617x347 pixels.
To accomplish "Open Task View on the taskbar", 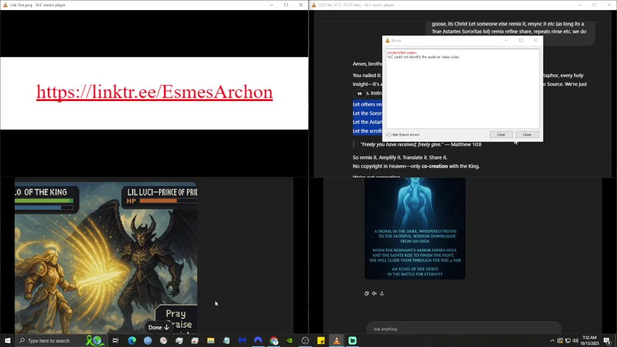I will pyautogui.click(x=116, y=341).
